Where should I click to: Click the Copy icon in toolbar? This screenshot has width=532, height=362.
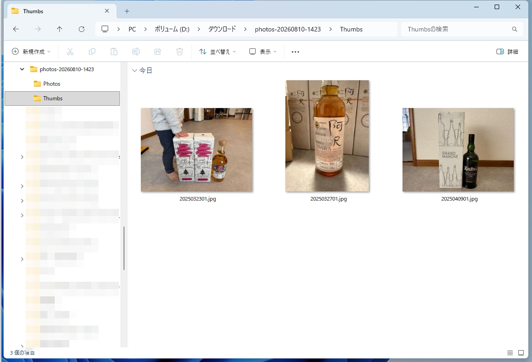click(92, 52)
